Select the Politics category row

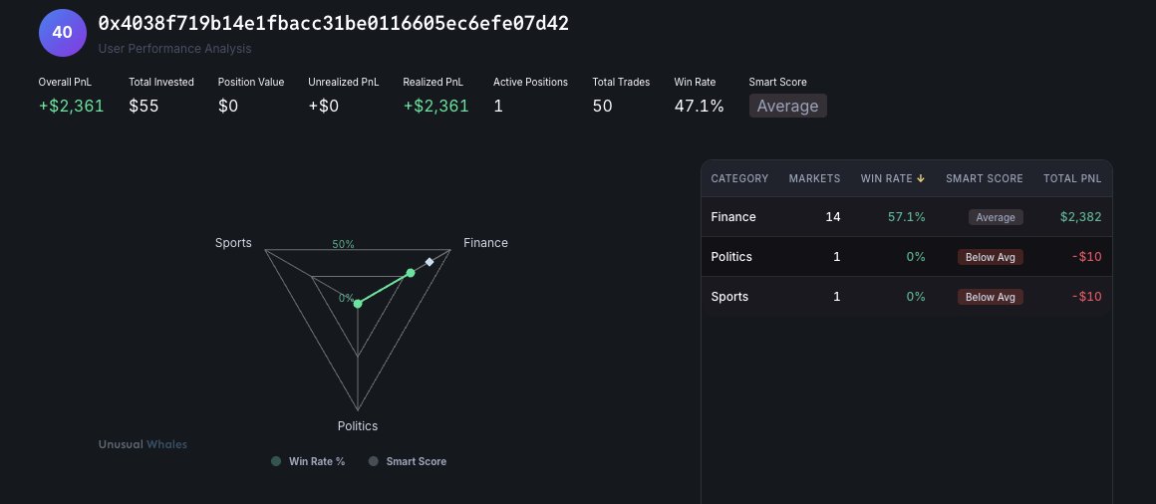click(x=731, y=256)
